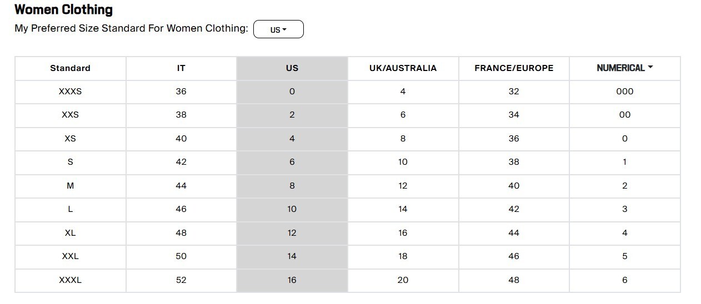Click the UK/AUSTRALIA column header
This screenshot has width=701, height=304.
403,68
